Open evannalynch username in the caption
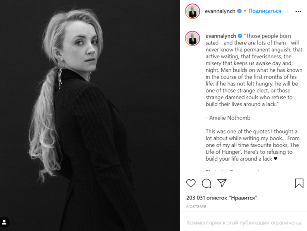 click(x=221, y=36)
